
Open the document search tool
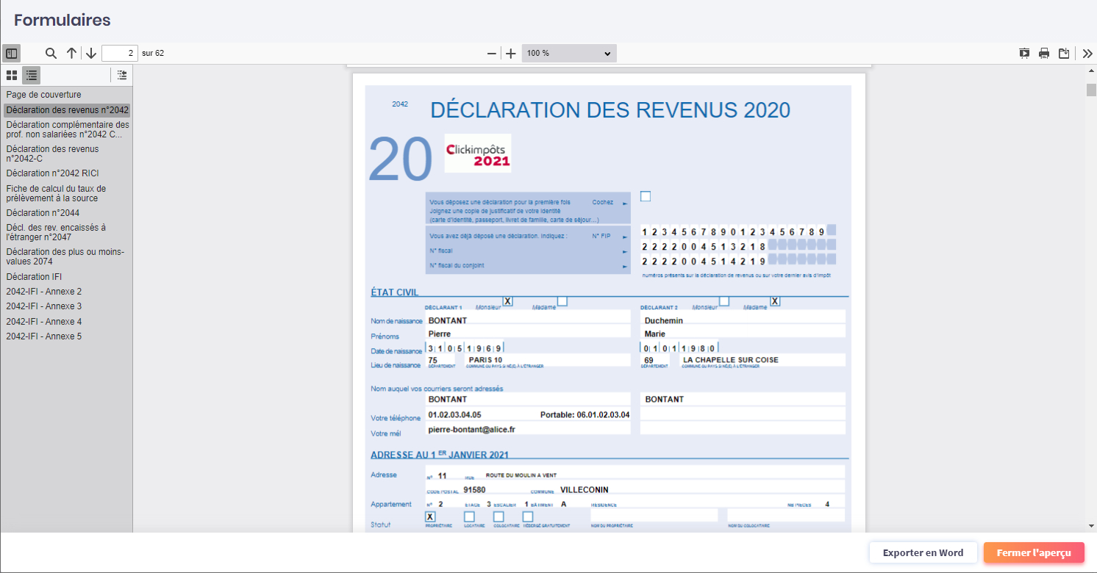51,53
